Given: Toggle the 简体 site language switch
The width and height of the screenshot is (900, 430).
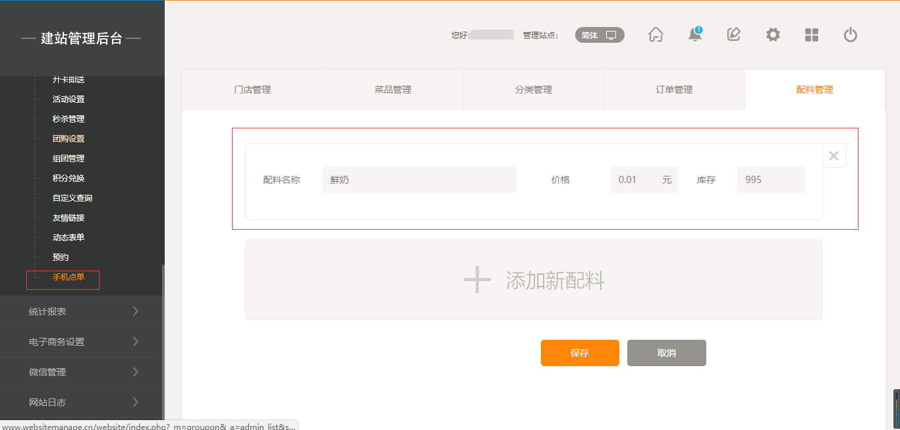Looking at the screenshot, I should 600,35.
